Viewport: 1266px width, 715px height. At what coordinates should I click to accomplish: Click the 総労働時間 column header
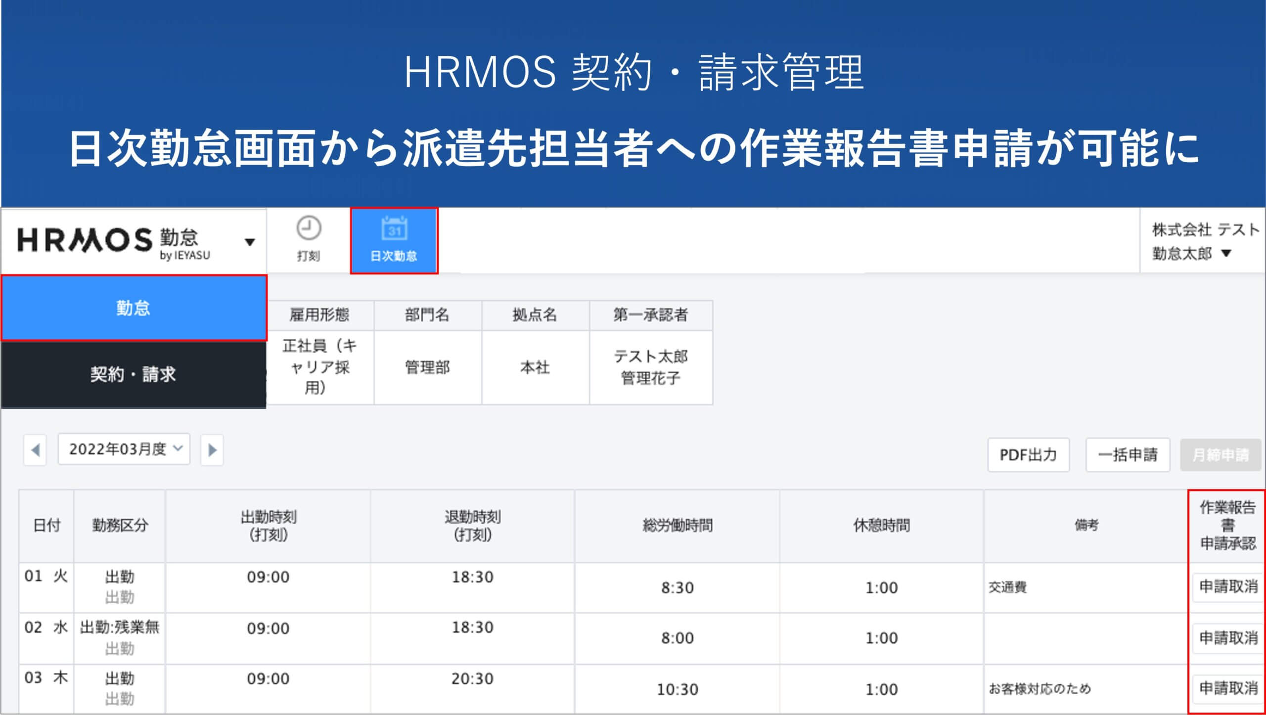click(678, 526)
